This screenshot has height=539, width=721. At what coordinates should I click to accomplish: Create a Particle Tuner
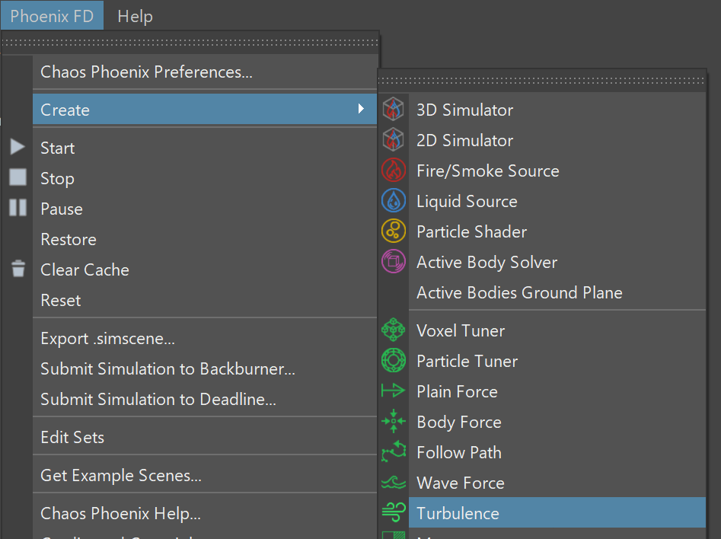[x=557, y=361]
